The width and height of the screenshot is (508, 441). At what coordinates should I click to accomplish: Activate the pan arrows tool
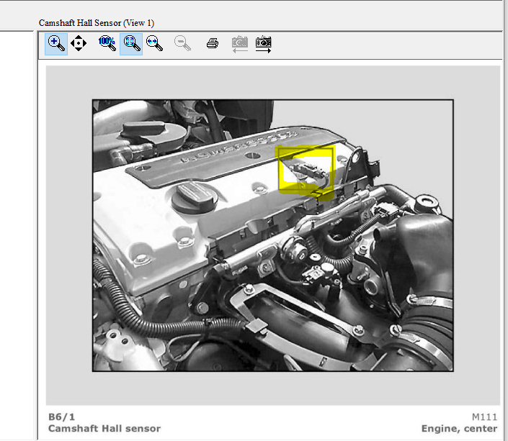[79, 43]
